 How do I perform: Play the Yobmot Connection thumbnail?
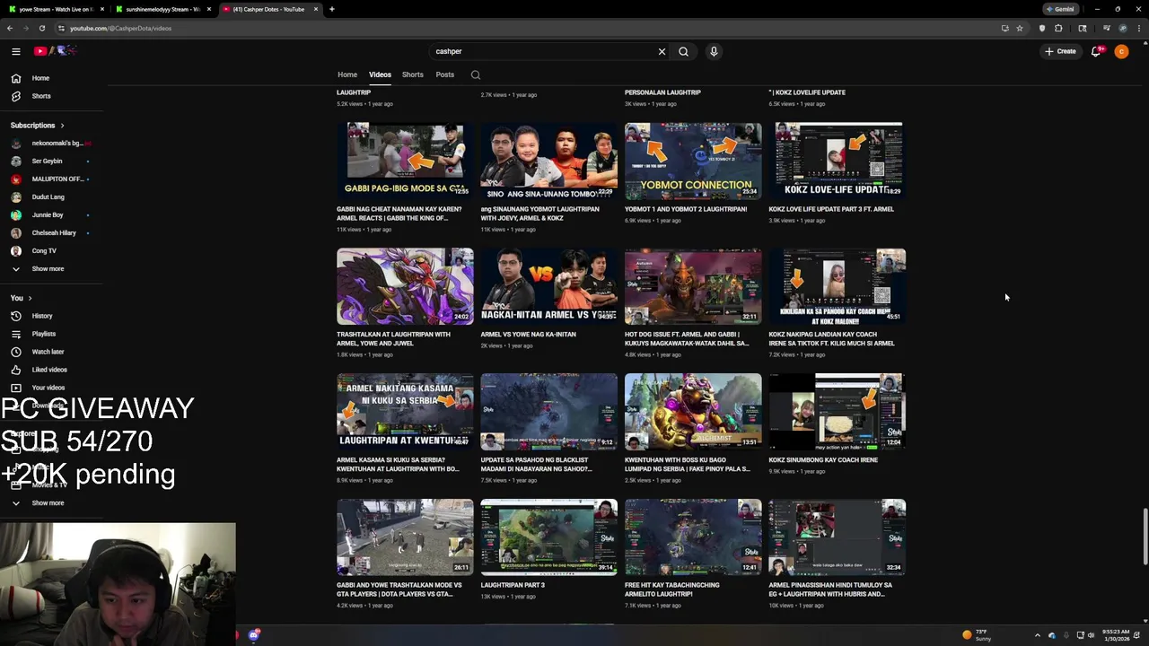tap(693, 161)
